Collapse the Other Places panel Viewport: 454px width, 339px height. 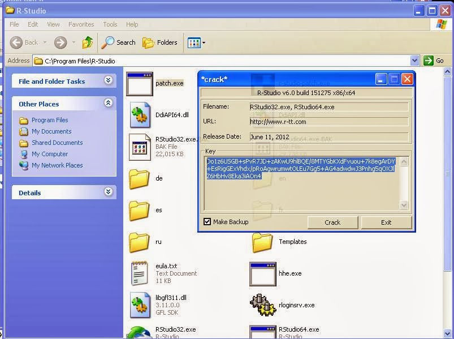tap(109, 103)
